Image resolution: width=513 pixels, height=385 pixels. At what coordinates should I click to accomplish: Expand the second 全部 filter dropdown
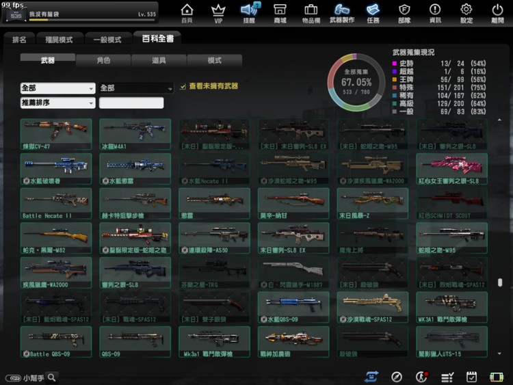(x=136, y=88)
